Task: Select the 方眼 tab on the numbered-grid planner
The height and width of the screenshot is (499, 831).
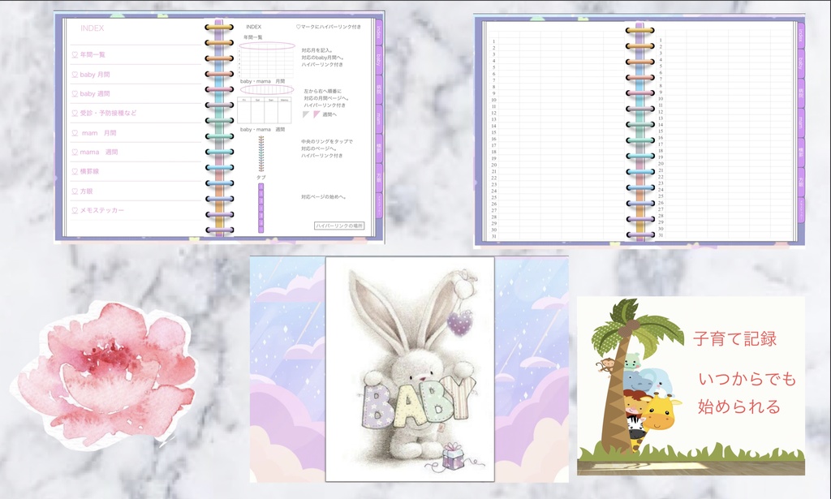Action: click(x=801, y=182)
